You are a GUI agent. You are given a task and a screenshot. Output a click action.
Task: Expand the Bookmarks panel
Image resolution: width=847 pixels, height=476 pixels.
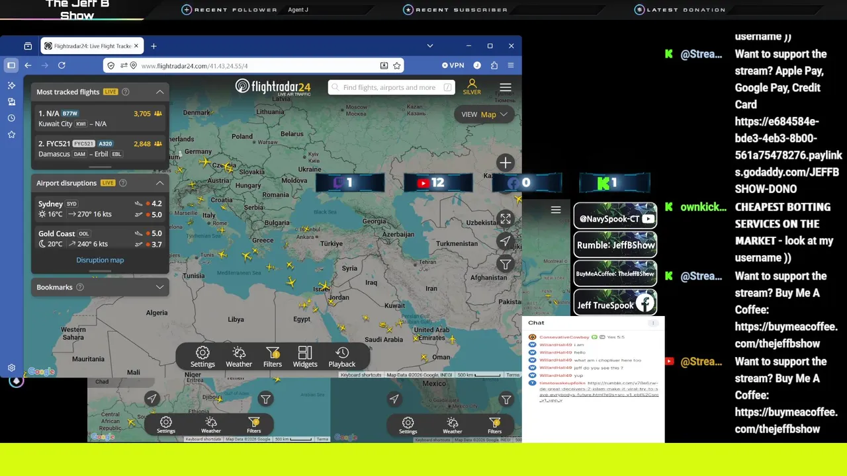pos(159,288)
